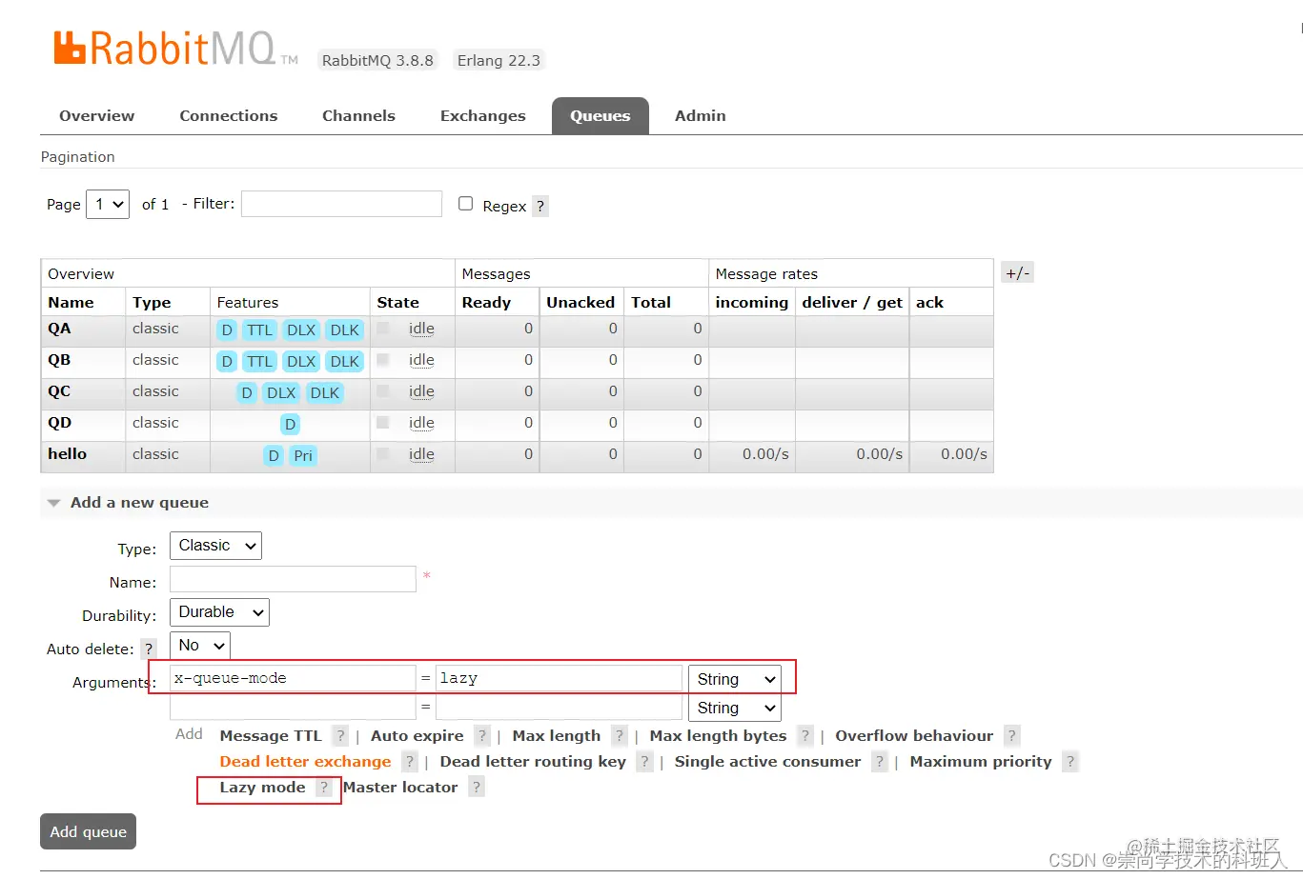The width and height of the screenshot is (1303, 879).
Task: Go to the Exchanges tab
Action: [x=483, y=115]
